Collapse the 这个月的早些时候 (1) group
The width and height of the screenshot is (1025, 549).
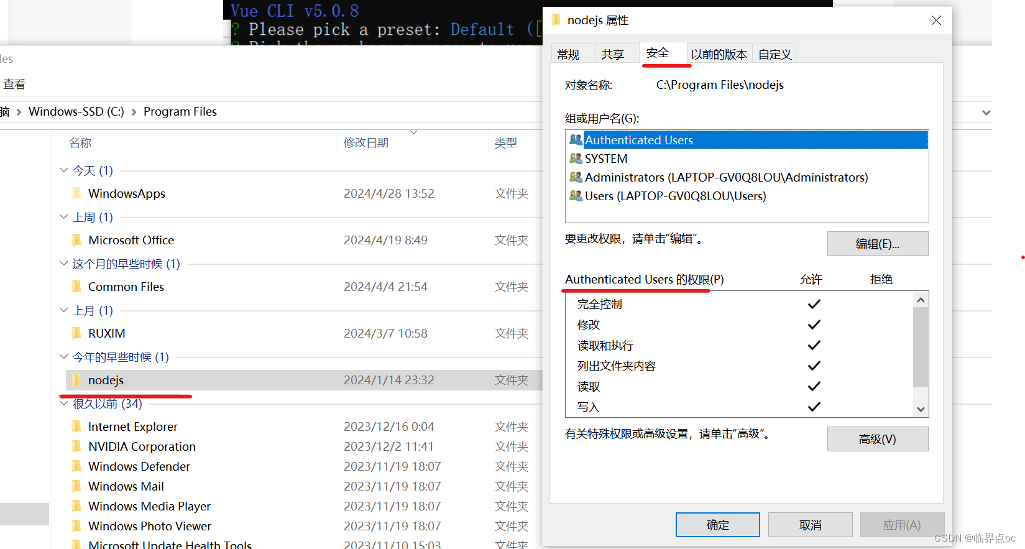click(63, 264)
